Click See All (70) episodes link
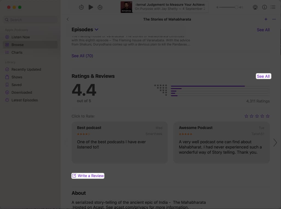Screen dimensions: 281x209 (x=82, y=56)
